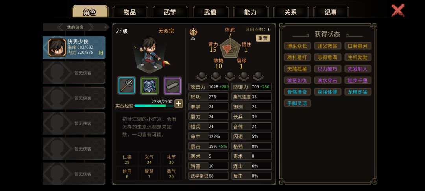This screenshot has width=425, height=191.
Task: Open the equipped blue armor slot
Action: pos(150,86)
